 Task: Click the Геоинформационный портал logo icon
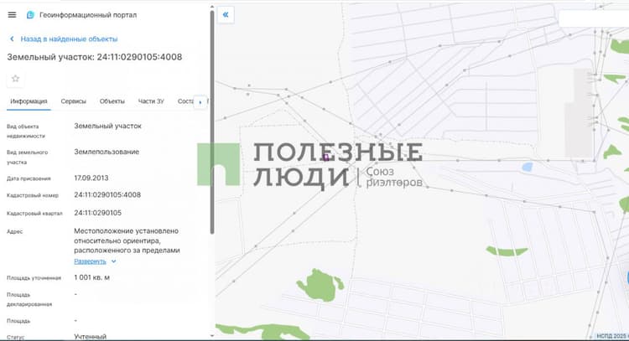[30, 15]
